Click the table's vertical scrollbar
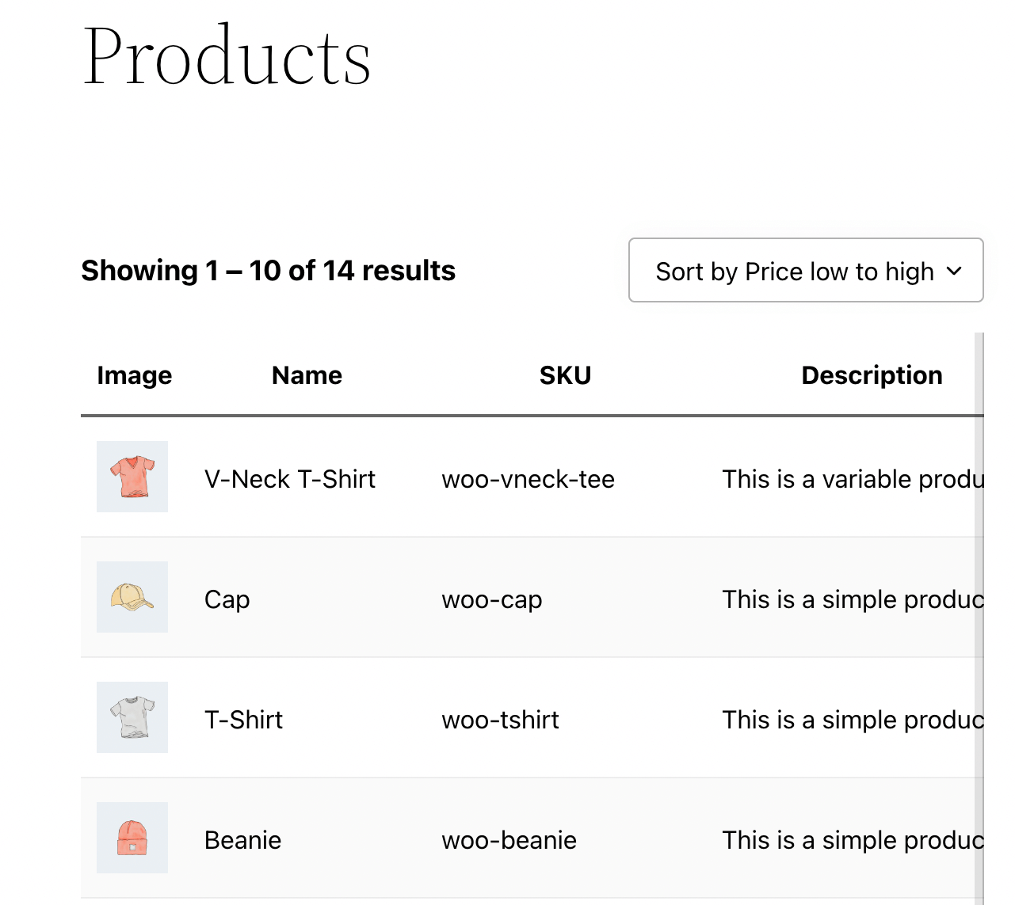 click(x=979, y=618)
